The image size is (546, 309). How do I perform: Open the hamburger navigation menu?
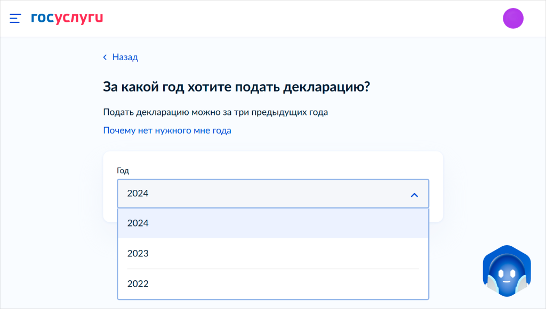(15, 19)
